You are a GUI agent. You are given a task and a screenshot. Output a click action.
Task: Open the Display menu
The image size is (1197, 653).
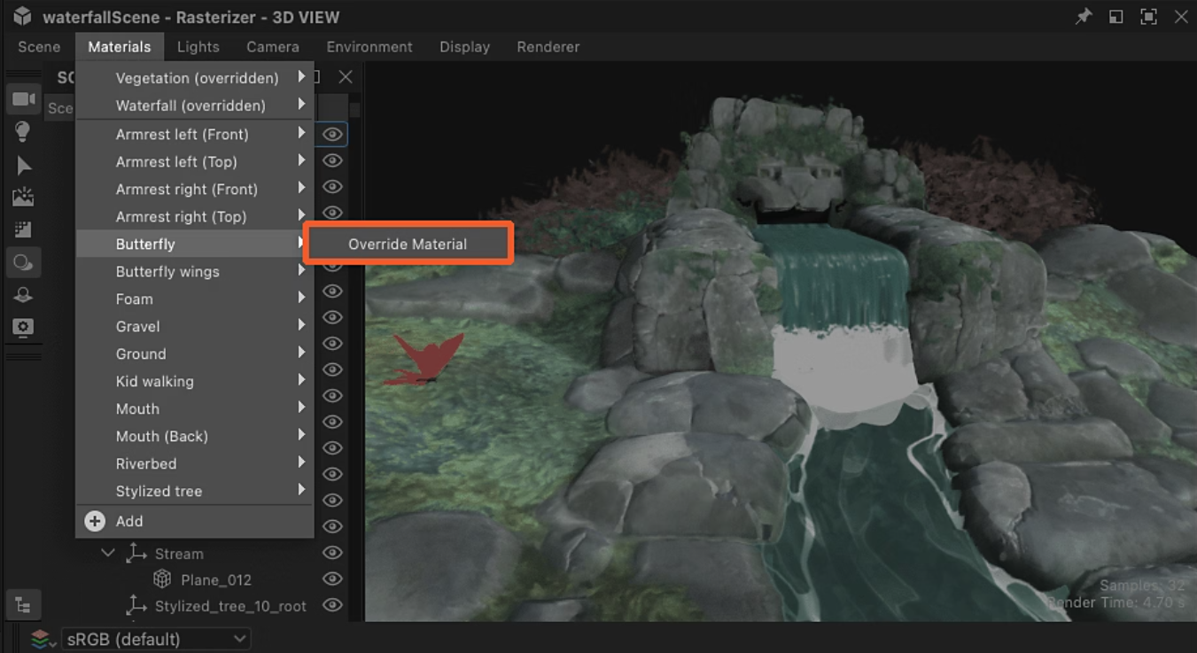tap(464, 47)
